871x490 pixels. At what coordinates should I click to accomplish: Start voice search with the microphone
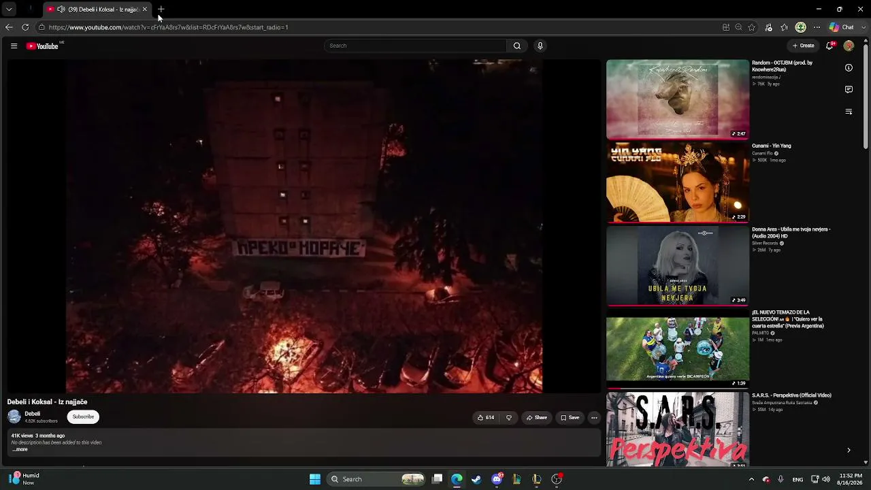point(540,46)
